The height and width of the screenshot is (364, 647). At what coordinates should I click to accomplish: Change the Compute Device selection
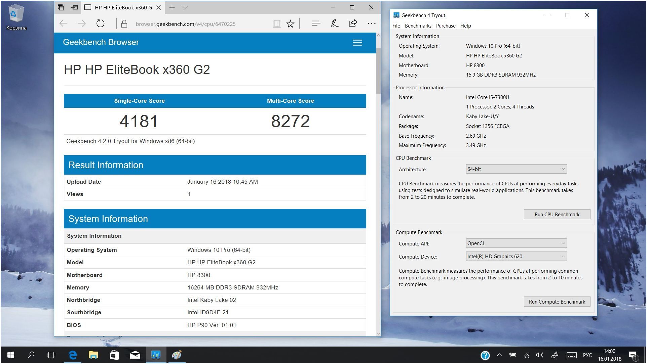point(516,256)
